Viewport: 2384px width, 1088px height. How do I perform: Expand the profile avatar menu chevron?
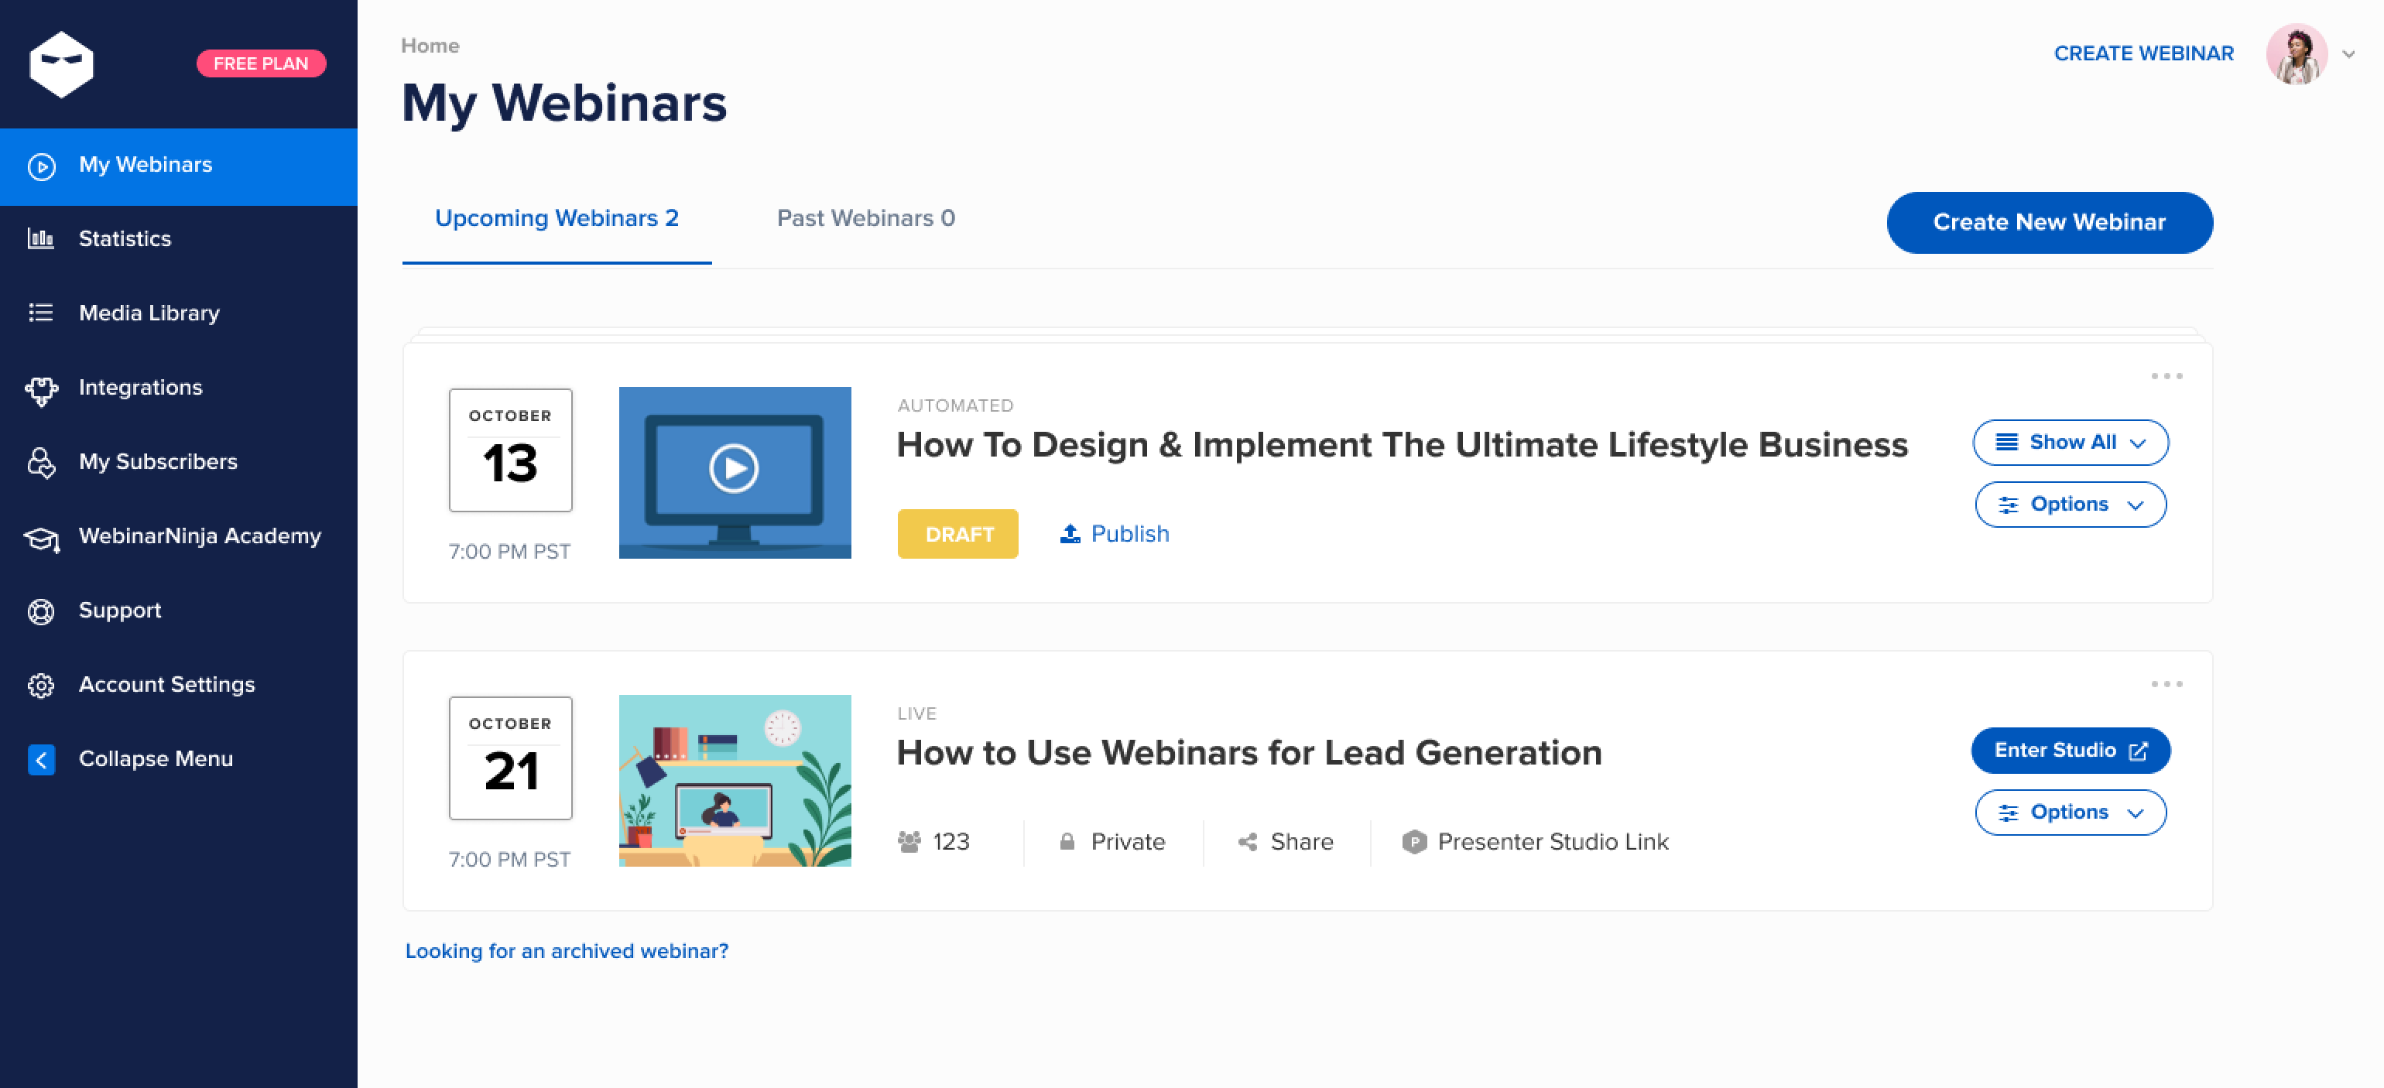click(x=2348, y=53)
